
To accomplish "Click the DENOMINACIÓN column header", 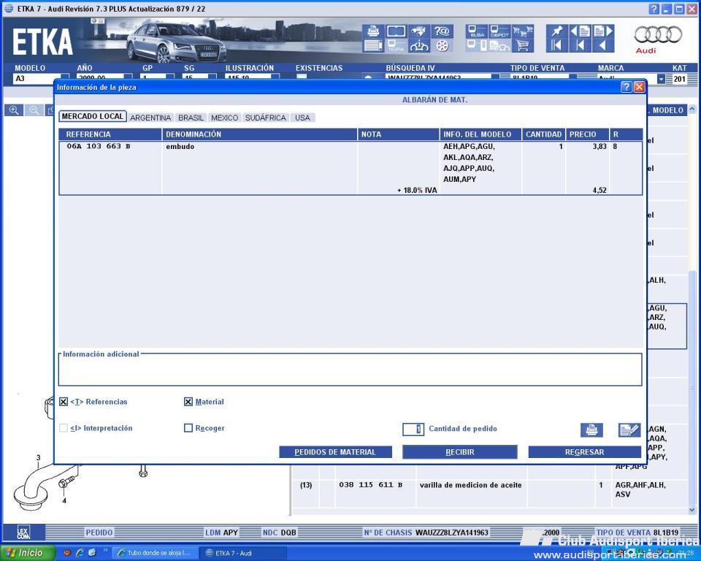I will (x=260, y=134).
